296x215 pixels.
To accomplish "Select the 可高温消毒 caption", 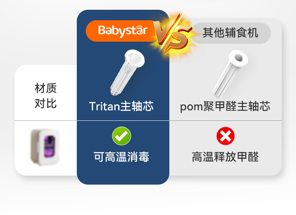I will click(121, 157).
